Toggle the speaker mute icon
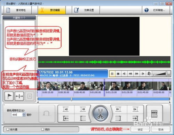Viewport: 174px width, 135px height. [x=149, y=74]
